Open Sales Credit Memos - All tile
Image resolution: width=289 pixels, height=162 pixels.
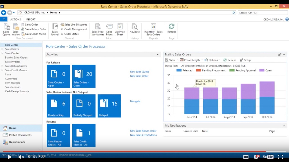(x=84, y=135)
